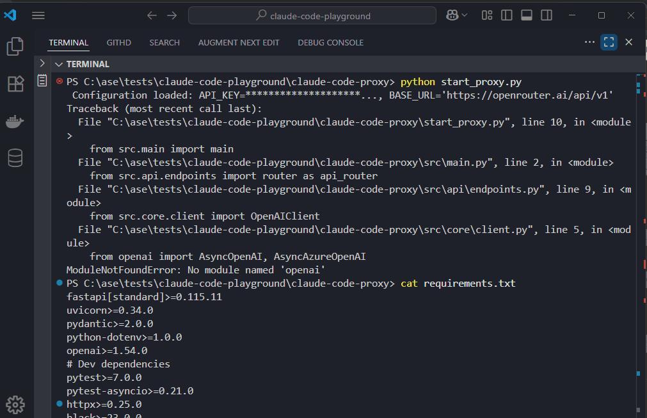Click the terminal clipboard icon in gutter

[42, 80]
